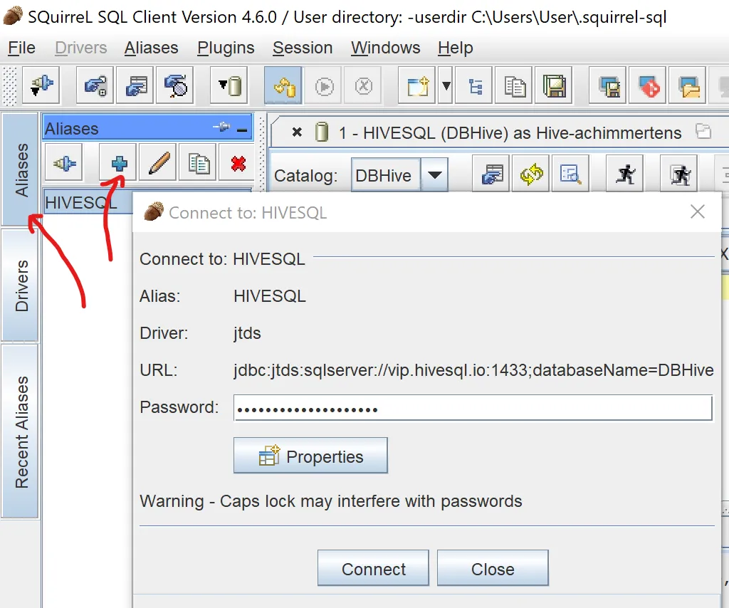Switch to the Drivers side tab

21,285
